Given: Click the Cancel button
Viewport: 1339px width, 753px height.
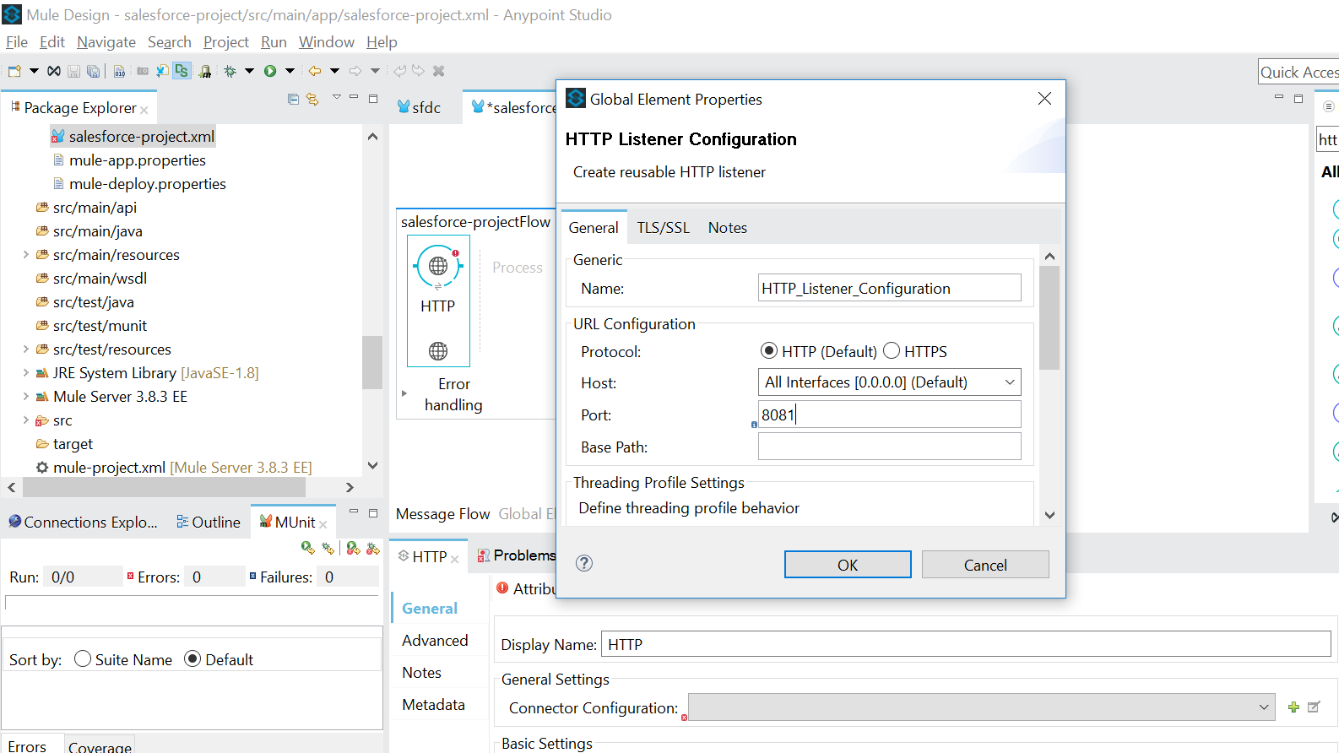Looking at the screenshot, I should pyautogui.click(x=985, y=565).
